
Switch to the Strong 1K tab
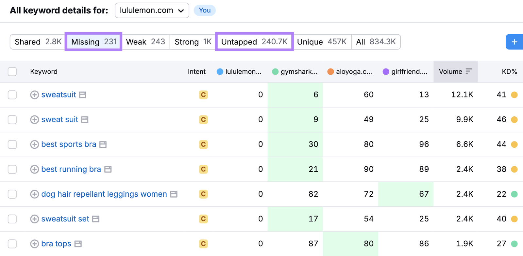tap(193, 42)
